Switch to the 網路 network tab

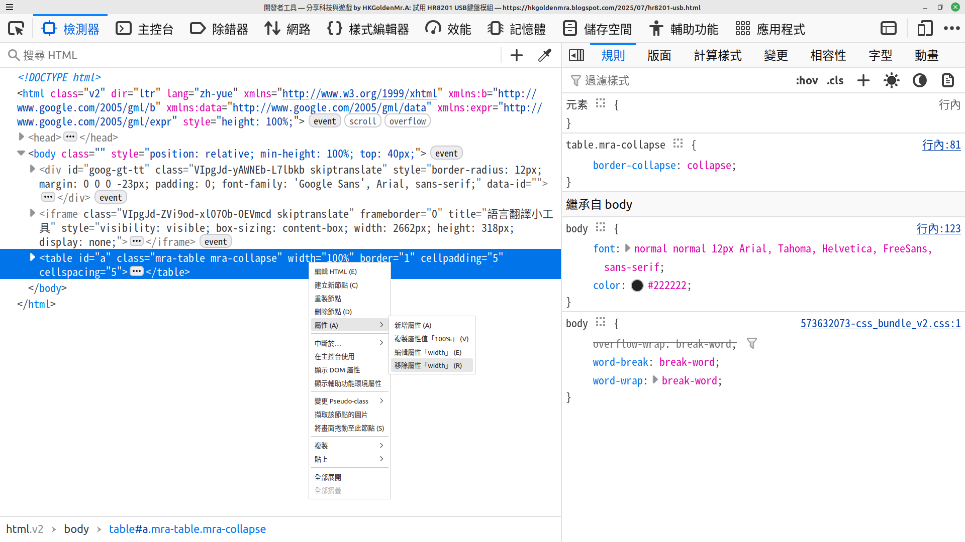click(287, 29)
